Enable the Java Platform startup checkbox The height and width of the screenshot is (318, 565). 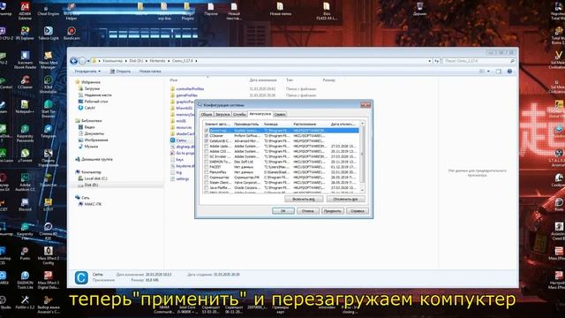pos(207,188)
